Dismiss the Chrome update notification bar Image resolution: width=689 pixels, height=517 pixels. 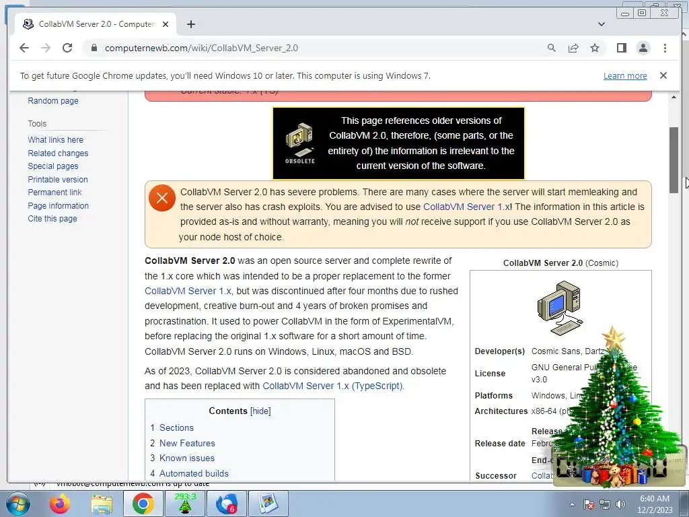663,75
